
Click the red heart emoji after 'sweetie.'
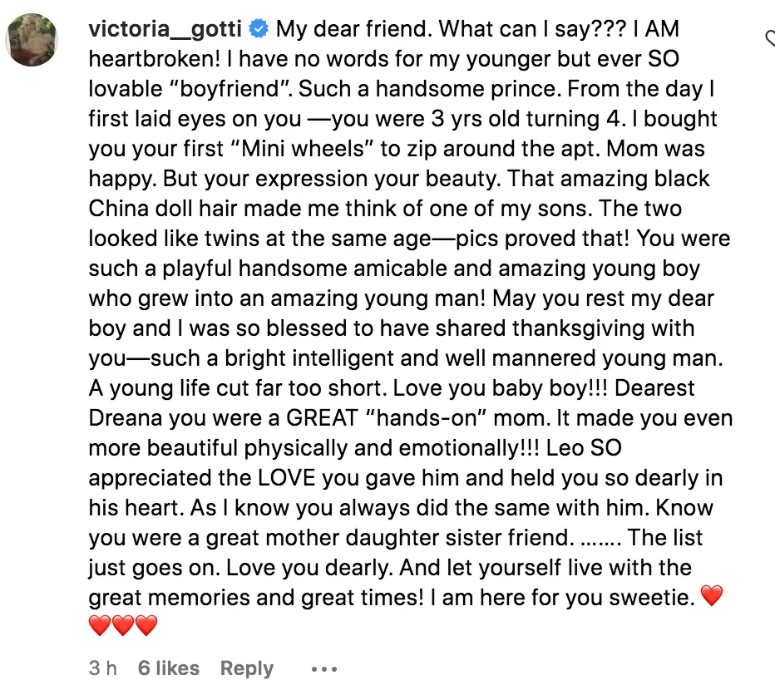[712, 596]
